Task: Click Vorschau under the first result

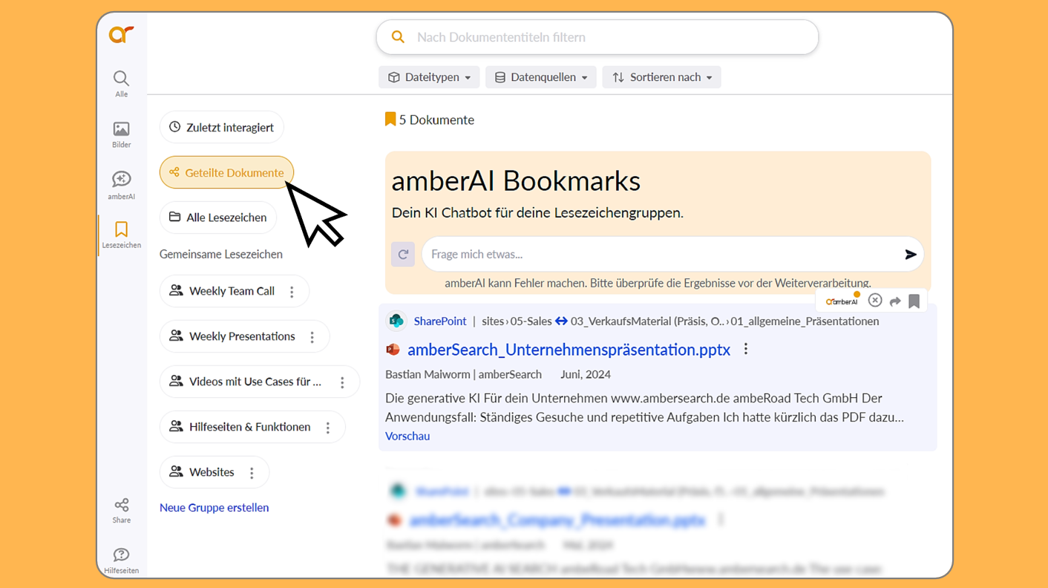Action: tap(407, 436)
